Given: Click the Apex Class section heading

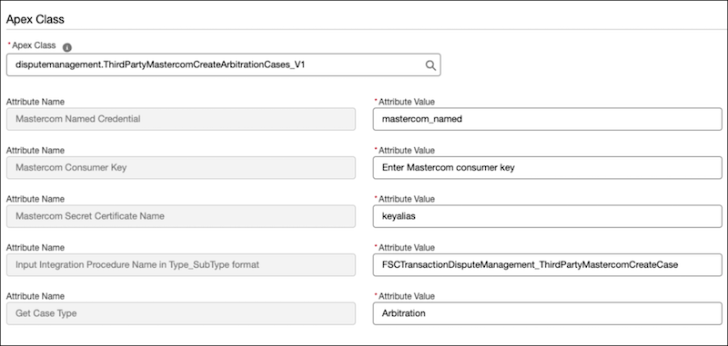Looking at the screenshot, I should [x=35, y=19].
